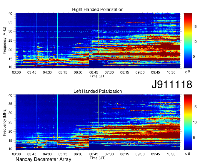
Task: Click the "dB" label under Right Handed colorbar
Action: [188, 72]
